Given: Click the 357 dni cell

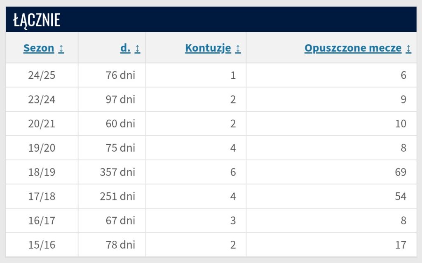Looking at the screenshot, I should (117, 172).
